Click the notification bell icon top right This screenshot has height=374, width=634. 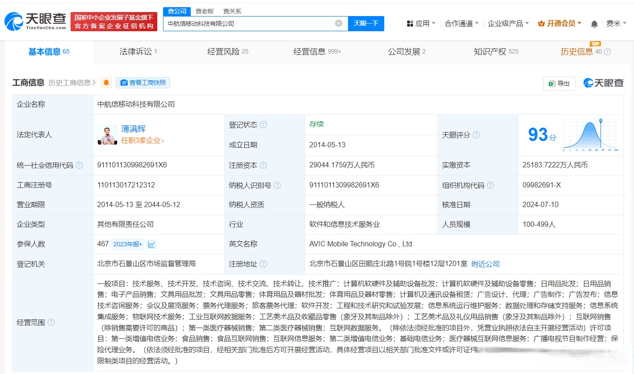point(595,24)
